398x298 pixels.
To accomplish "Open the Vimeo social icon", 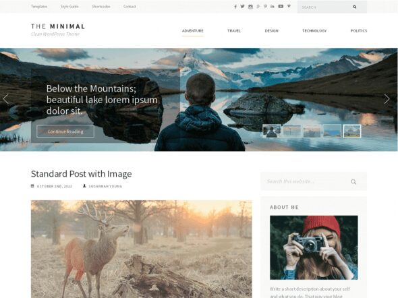I will click(289, 6).
